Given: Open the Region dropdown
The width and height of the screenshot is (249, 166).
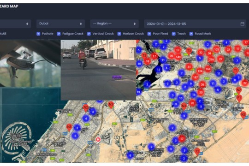Looking at the screenshot, I should [114, 24].
